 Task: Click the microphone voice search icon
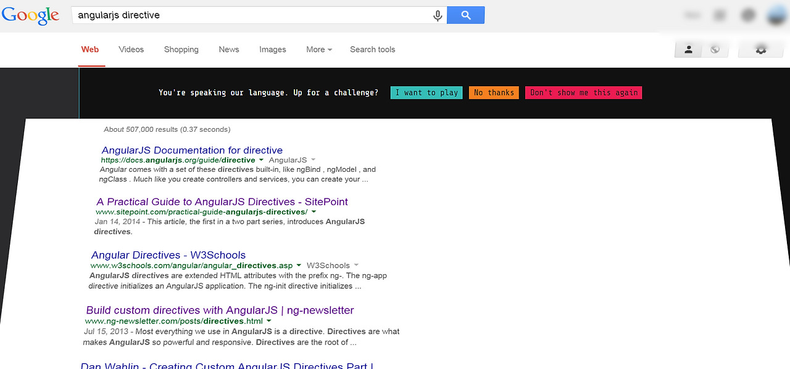coord(438,15)
